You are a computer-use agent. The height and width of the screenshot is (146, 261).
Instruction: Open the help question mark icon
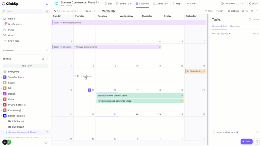point(46,142)
